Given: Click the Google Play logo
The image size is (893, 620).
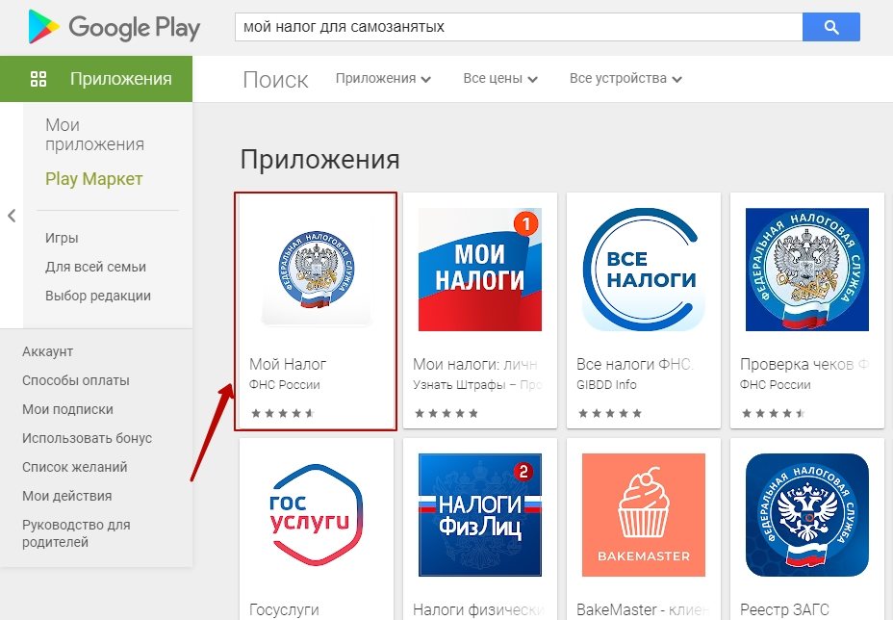Looking at the screenshot, I should (114, 27).
